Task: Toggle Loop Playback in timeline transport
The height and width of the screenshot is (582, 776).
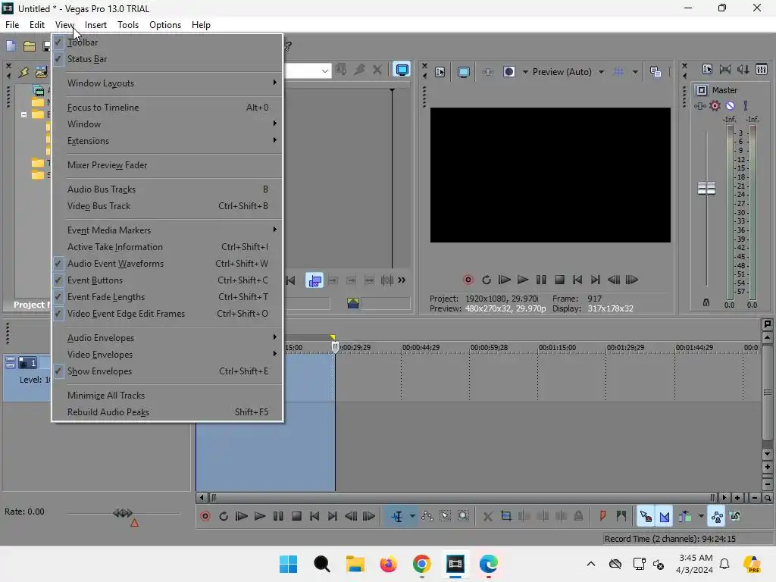Action: [224, 516]
